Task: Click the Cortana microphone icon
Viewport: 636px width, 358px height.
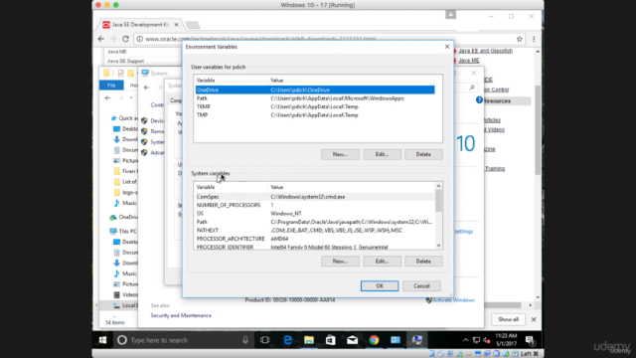Action: pos(245,340)
